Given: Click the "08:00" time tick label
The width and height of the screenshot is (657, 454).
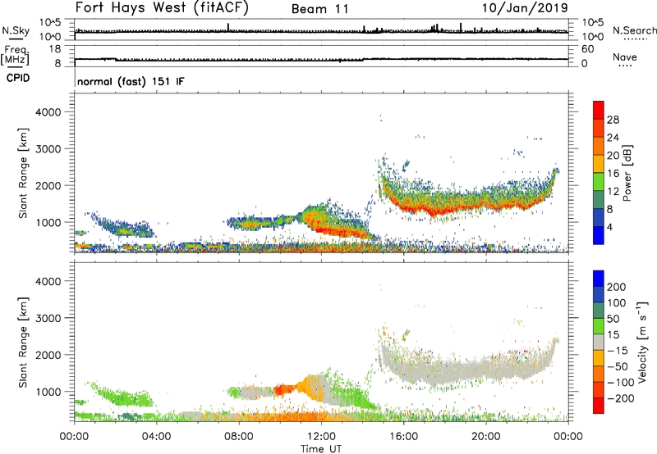Looking at the screenshot, I should pyautogui.click(x=239, y=437).
